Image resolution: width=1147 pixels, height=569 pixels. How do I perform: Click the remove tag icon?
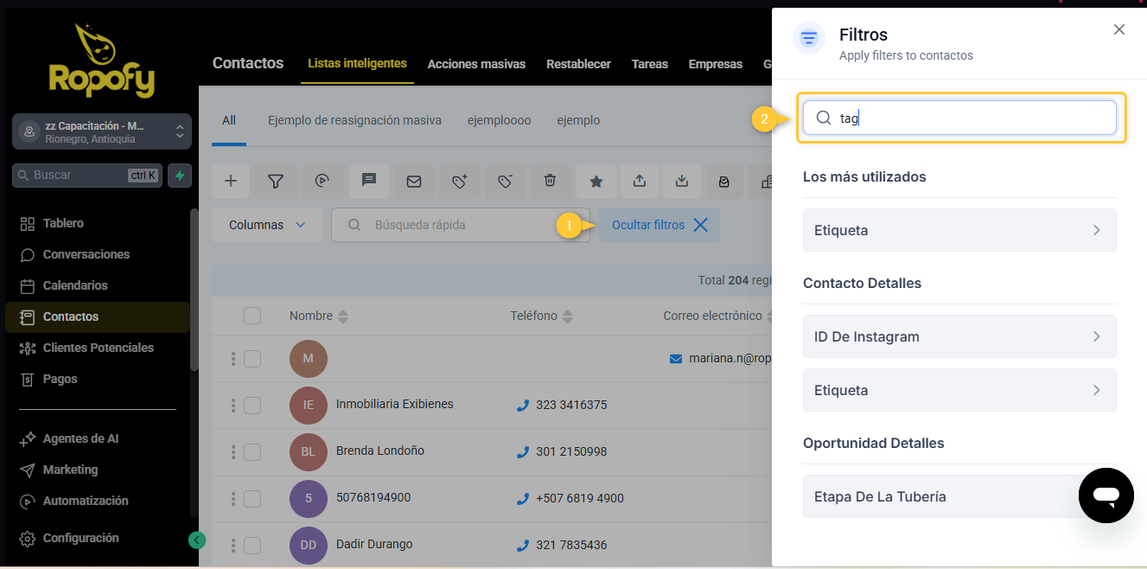tap(506, 181)
